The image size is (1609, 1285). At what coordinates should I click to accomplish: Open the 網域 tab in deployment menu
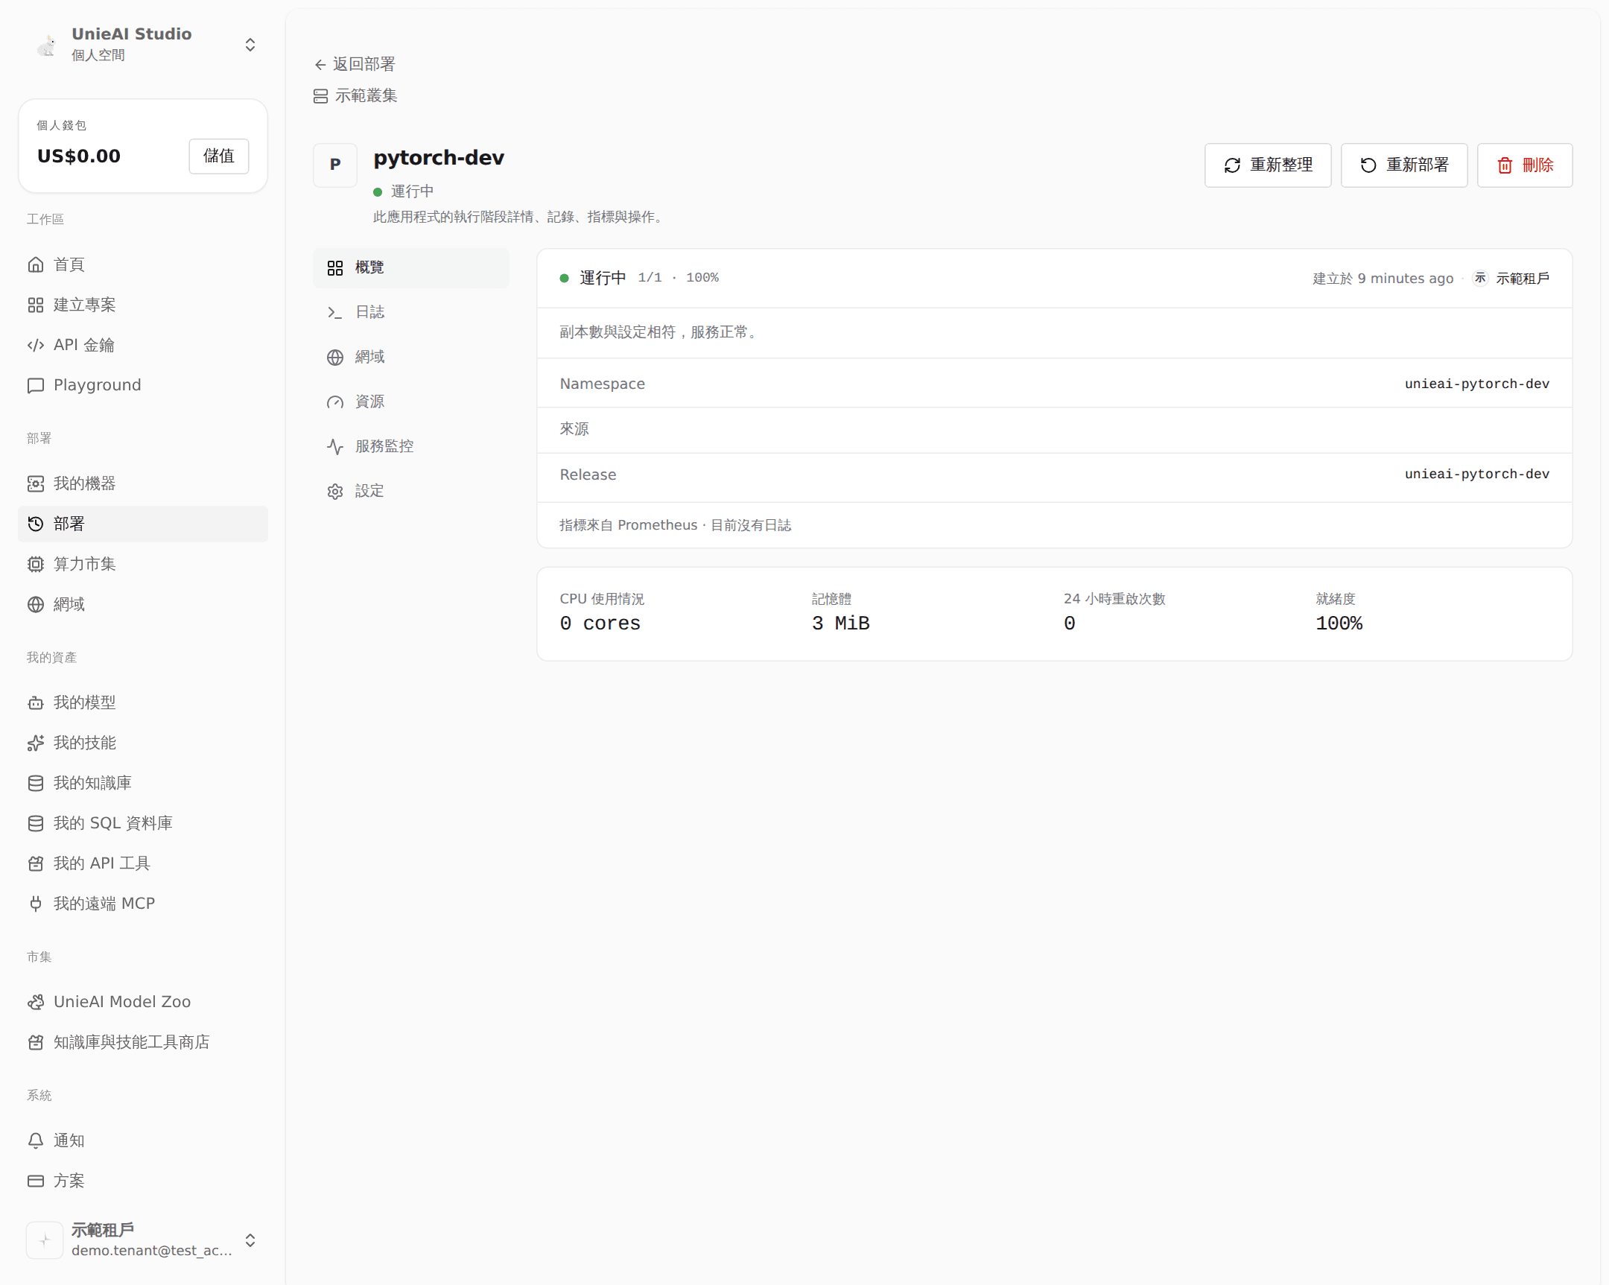(x=411, y=357)
